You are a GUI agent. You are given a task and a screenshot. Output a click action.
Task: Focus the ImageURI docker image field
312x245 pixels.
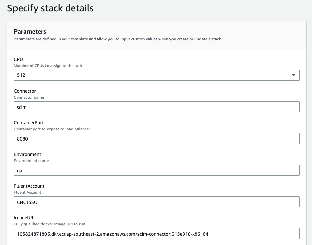tap(156, 234)
